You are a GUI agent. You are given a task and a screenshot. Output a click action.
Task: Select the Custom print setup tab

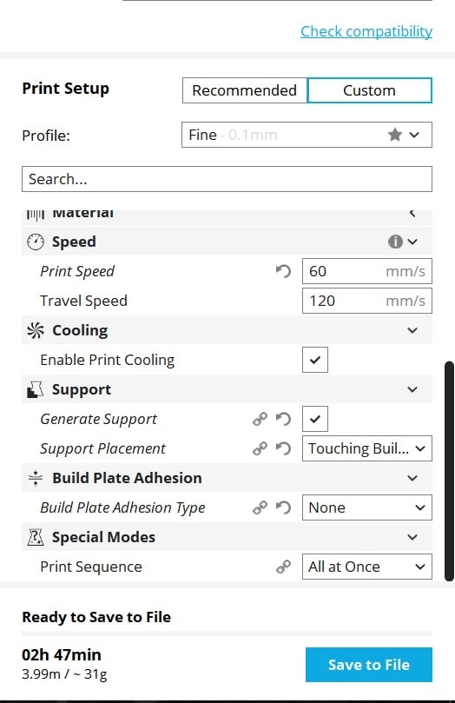point(369,90)
